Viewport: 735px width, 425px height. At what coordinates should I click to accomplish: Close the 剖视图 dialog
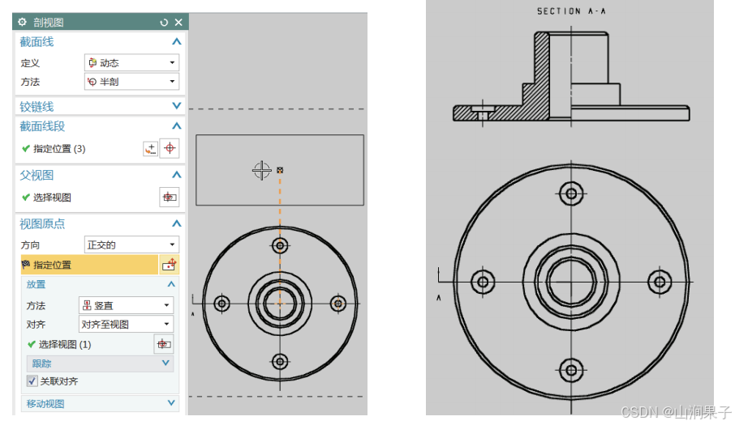tap(178, 22)
